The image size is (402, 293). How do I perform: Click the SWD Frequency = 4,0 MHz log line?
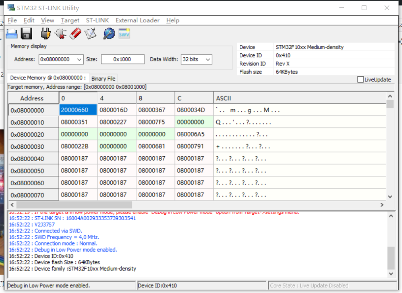(x=54, y=237)
